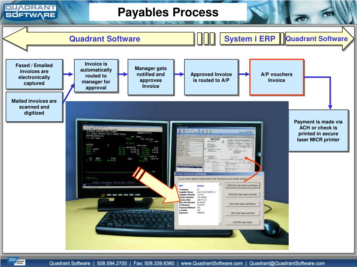The image size is (357, 267).
Task: Click the Location value '307'
Action: tap(198, 210)
